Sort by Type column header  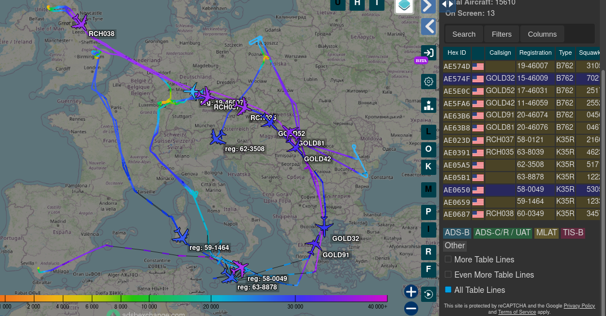pos(565,52)
